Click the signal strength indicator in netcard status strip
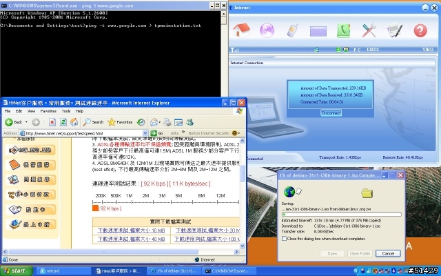 234,50
